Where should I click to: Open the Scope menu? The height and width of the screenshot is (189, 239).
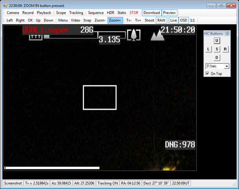point(61,13)
